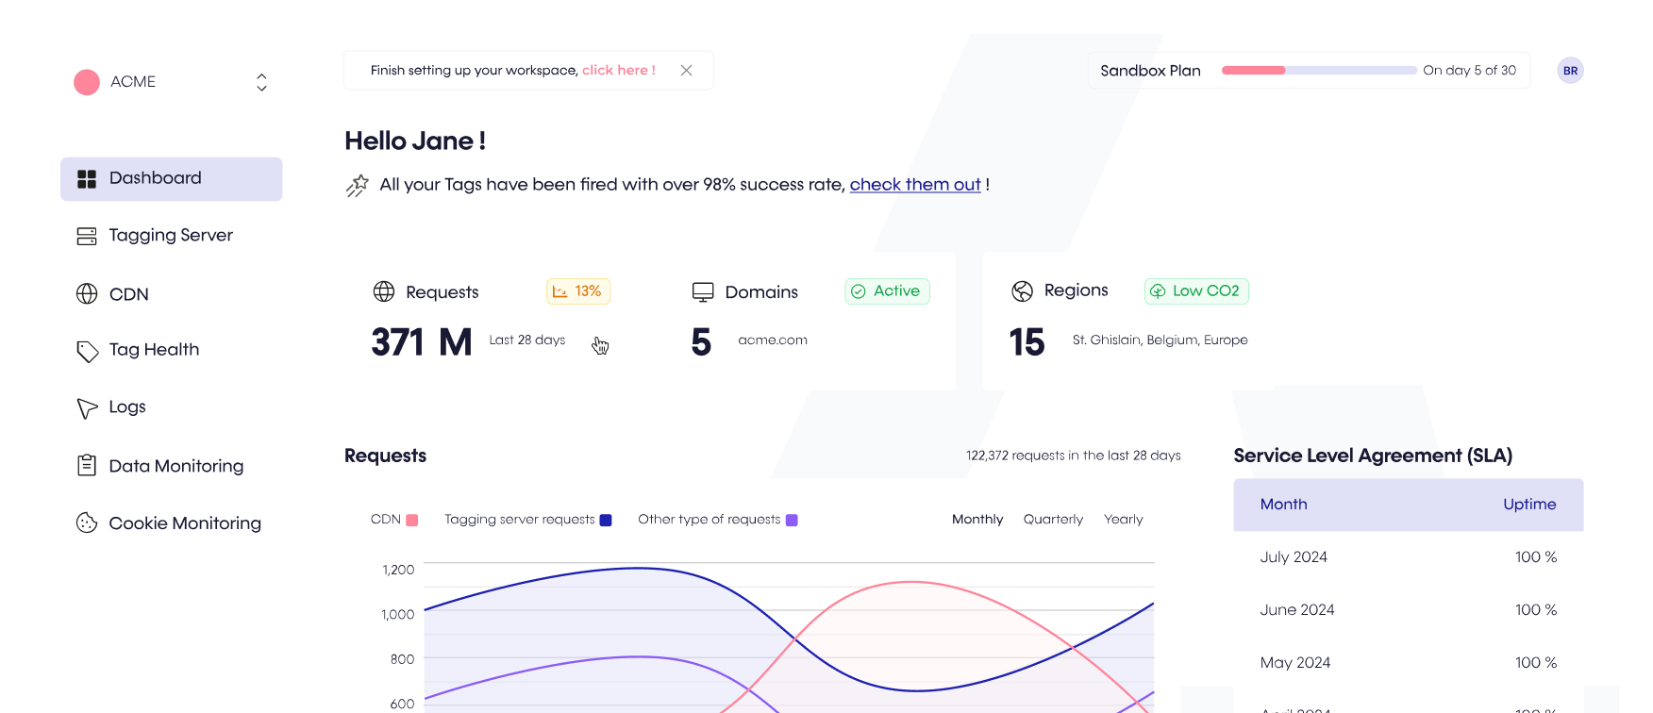Dismiss the workspace setup banner
This screenshot has width=1653, height=713.
[x=687, y=71]
